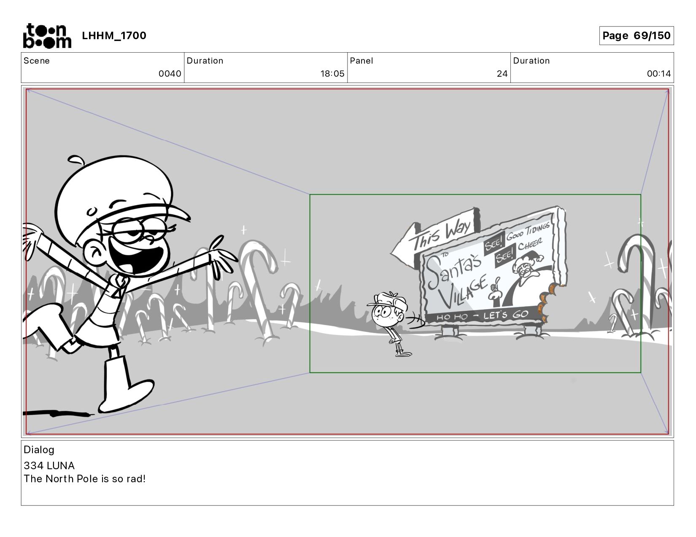Click the text 'The North Pole is so rad!'
The height and width of the screenshot is (537, 696).
85,479
